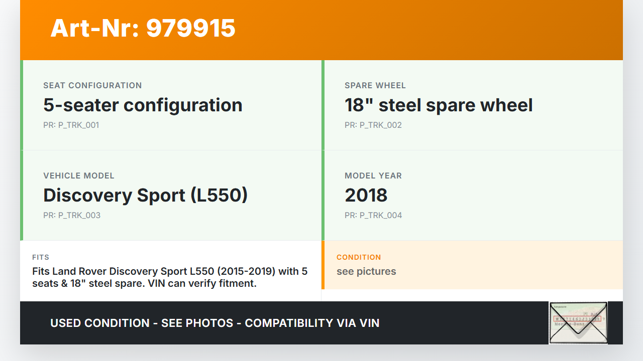Click the FITS section heading
This screenshot has width=643, height=361.
(41, 257)
